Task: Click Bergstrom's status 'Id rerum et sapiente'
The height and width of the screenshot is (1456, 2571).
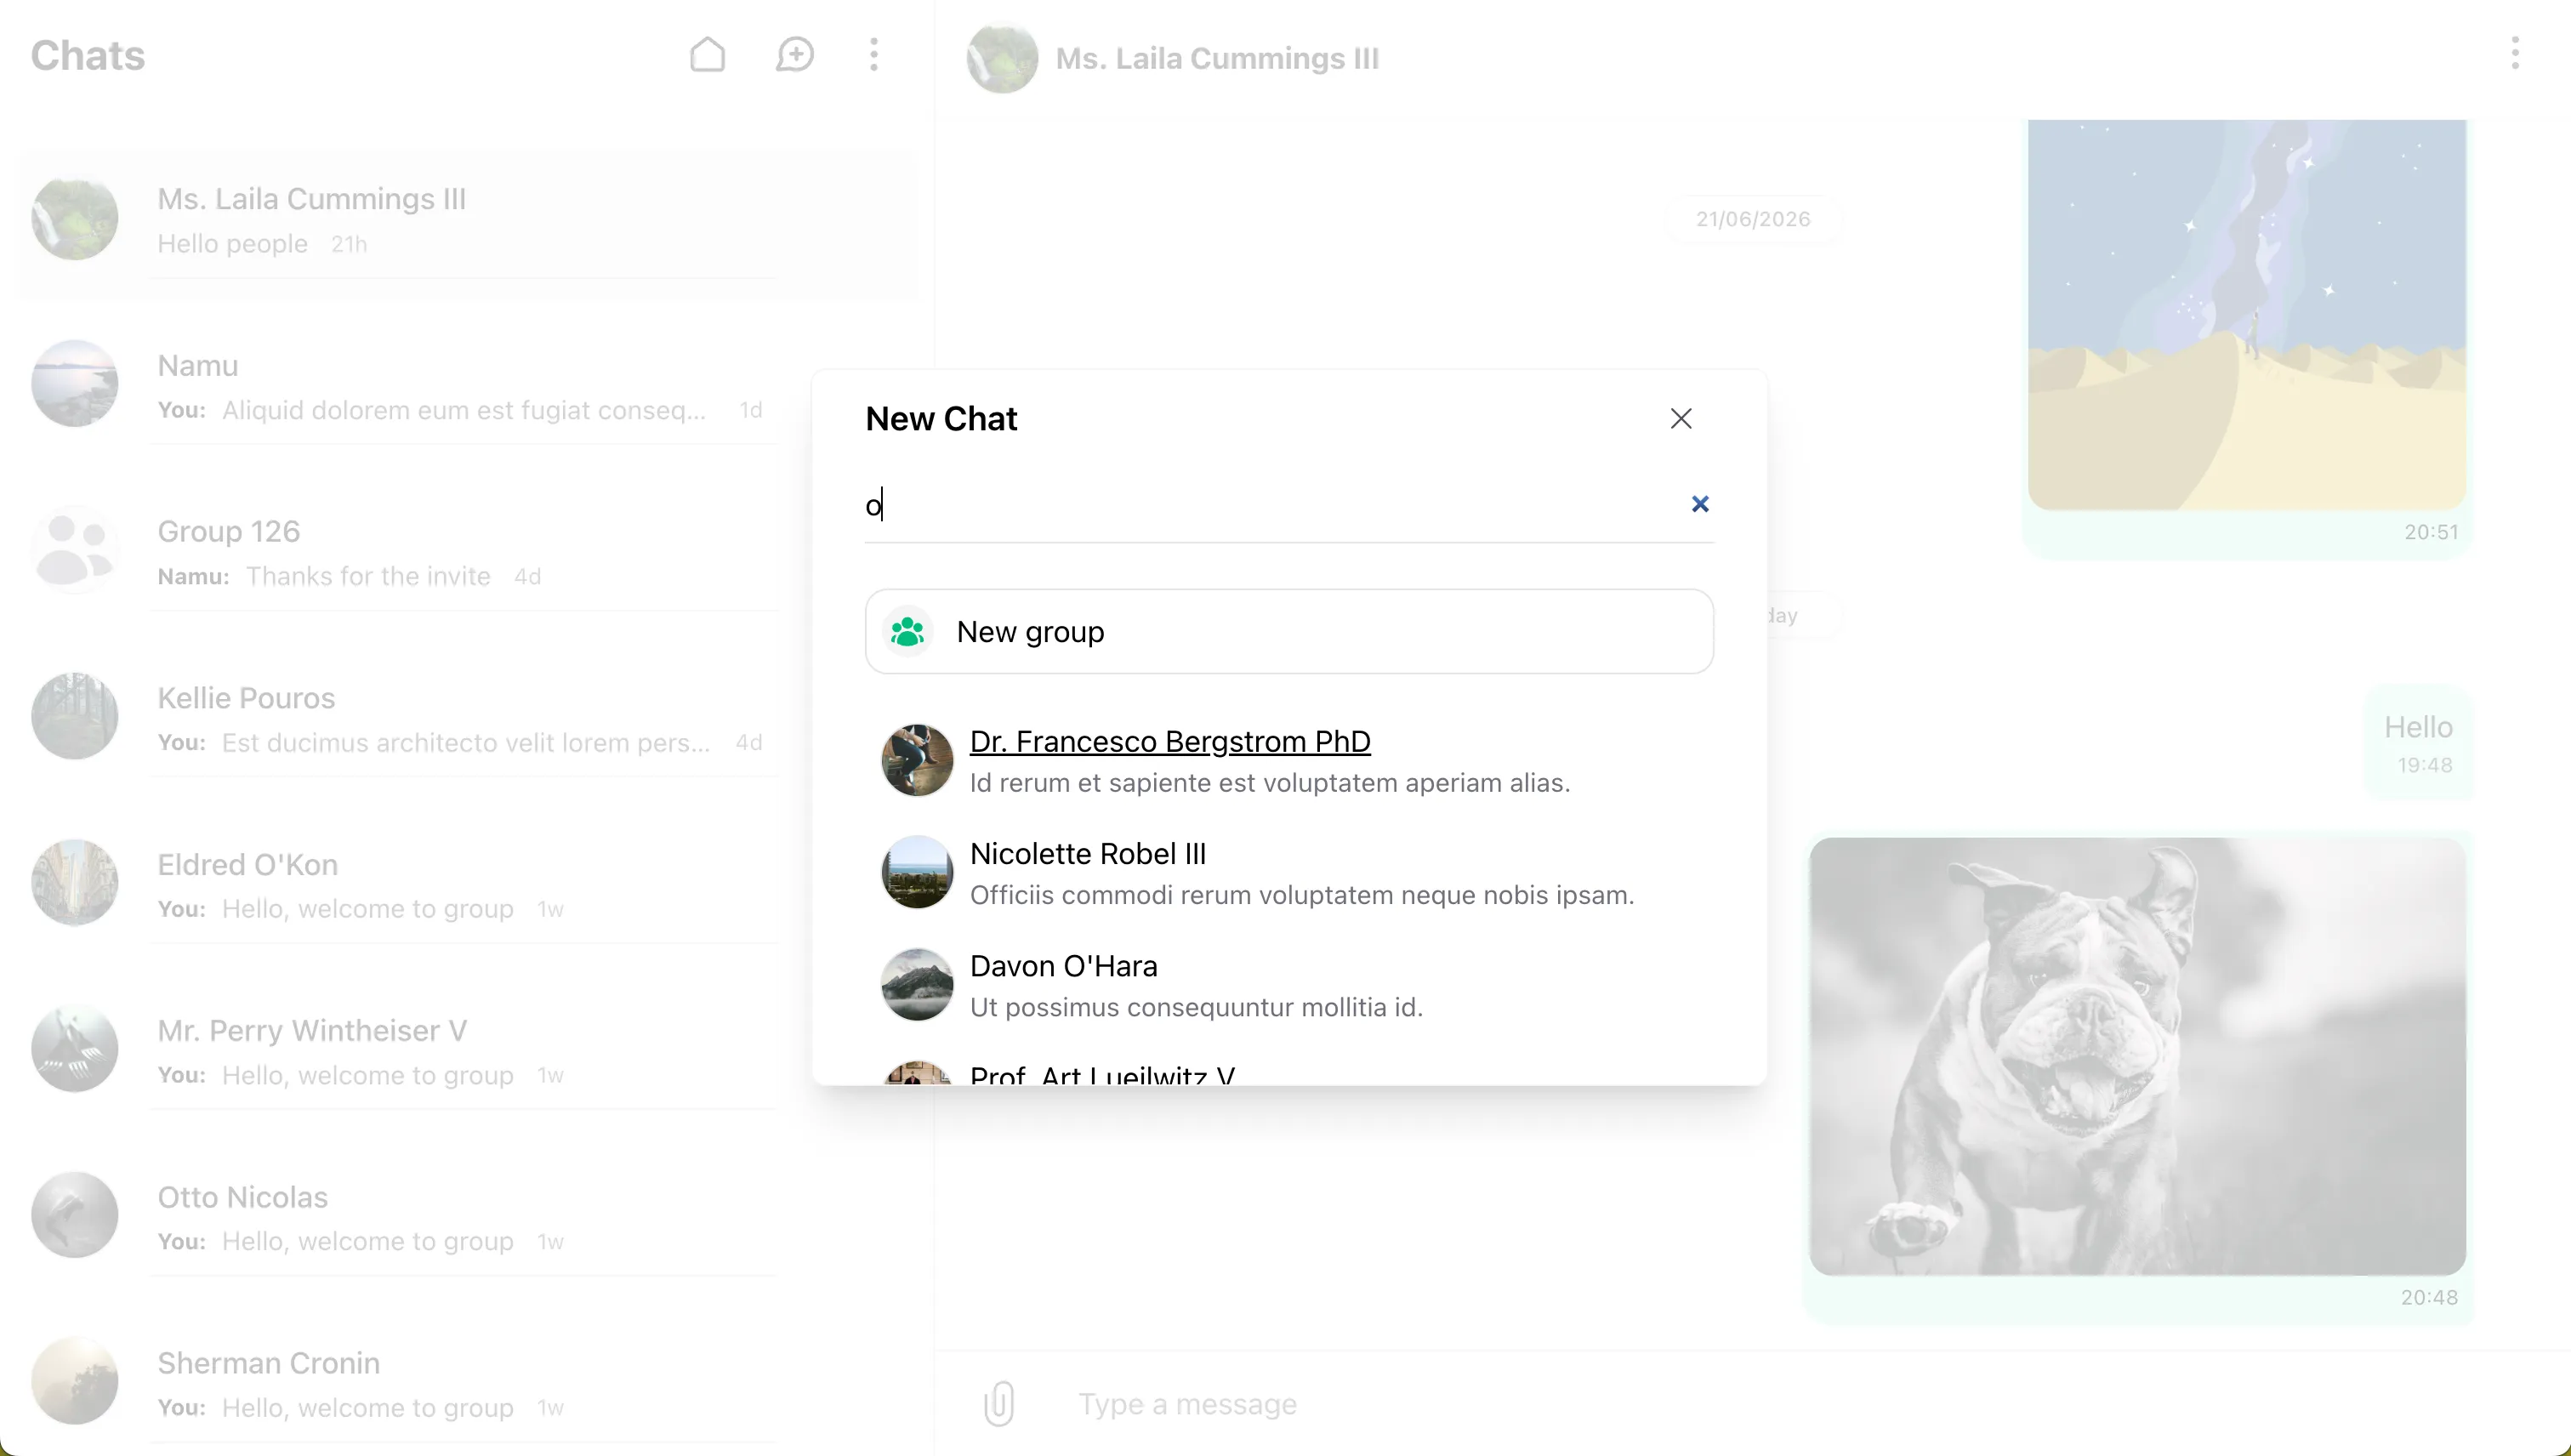Action: (1270, 782)
